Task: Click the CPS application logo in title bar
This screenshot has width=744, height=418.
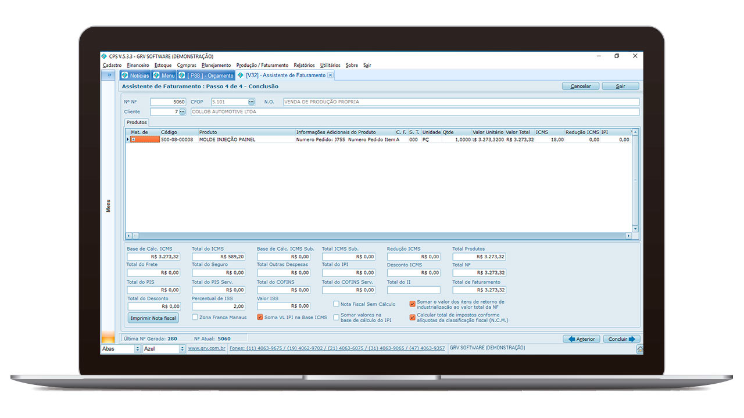Action: coord(105,56)
